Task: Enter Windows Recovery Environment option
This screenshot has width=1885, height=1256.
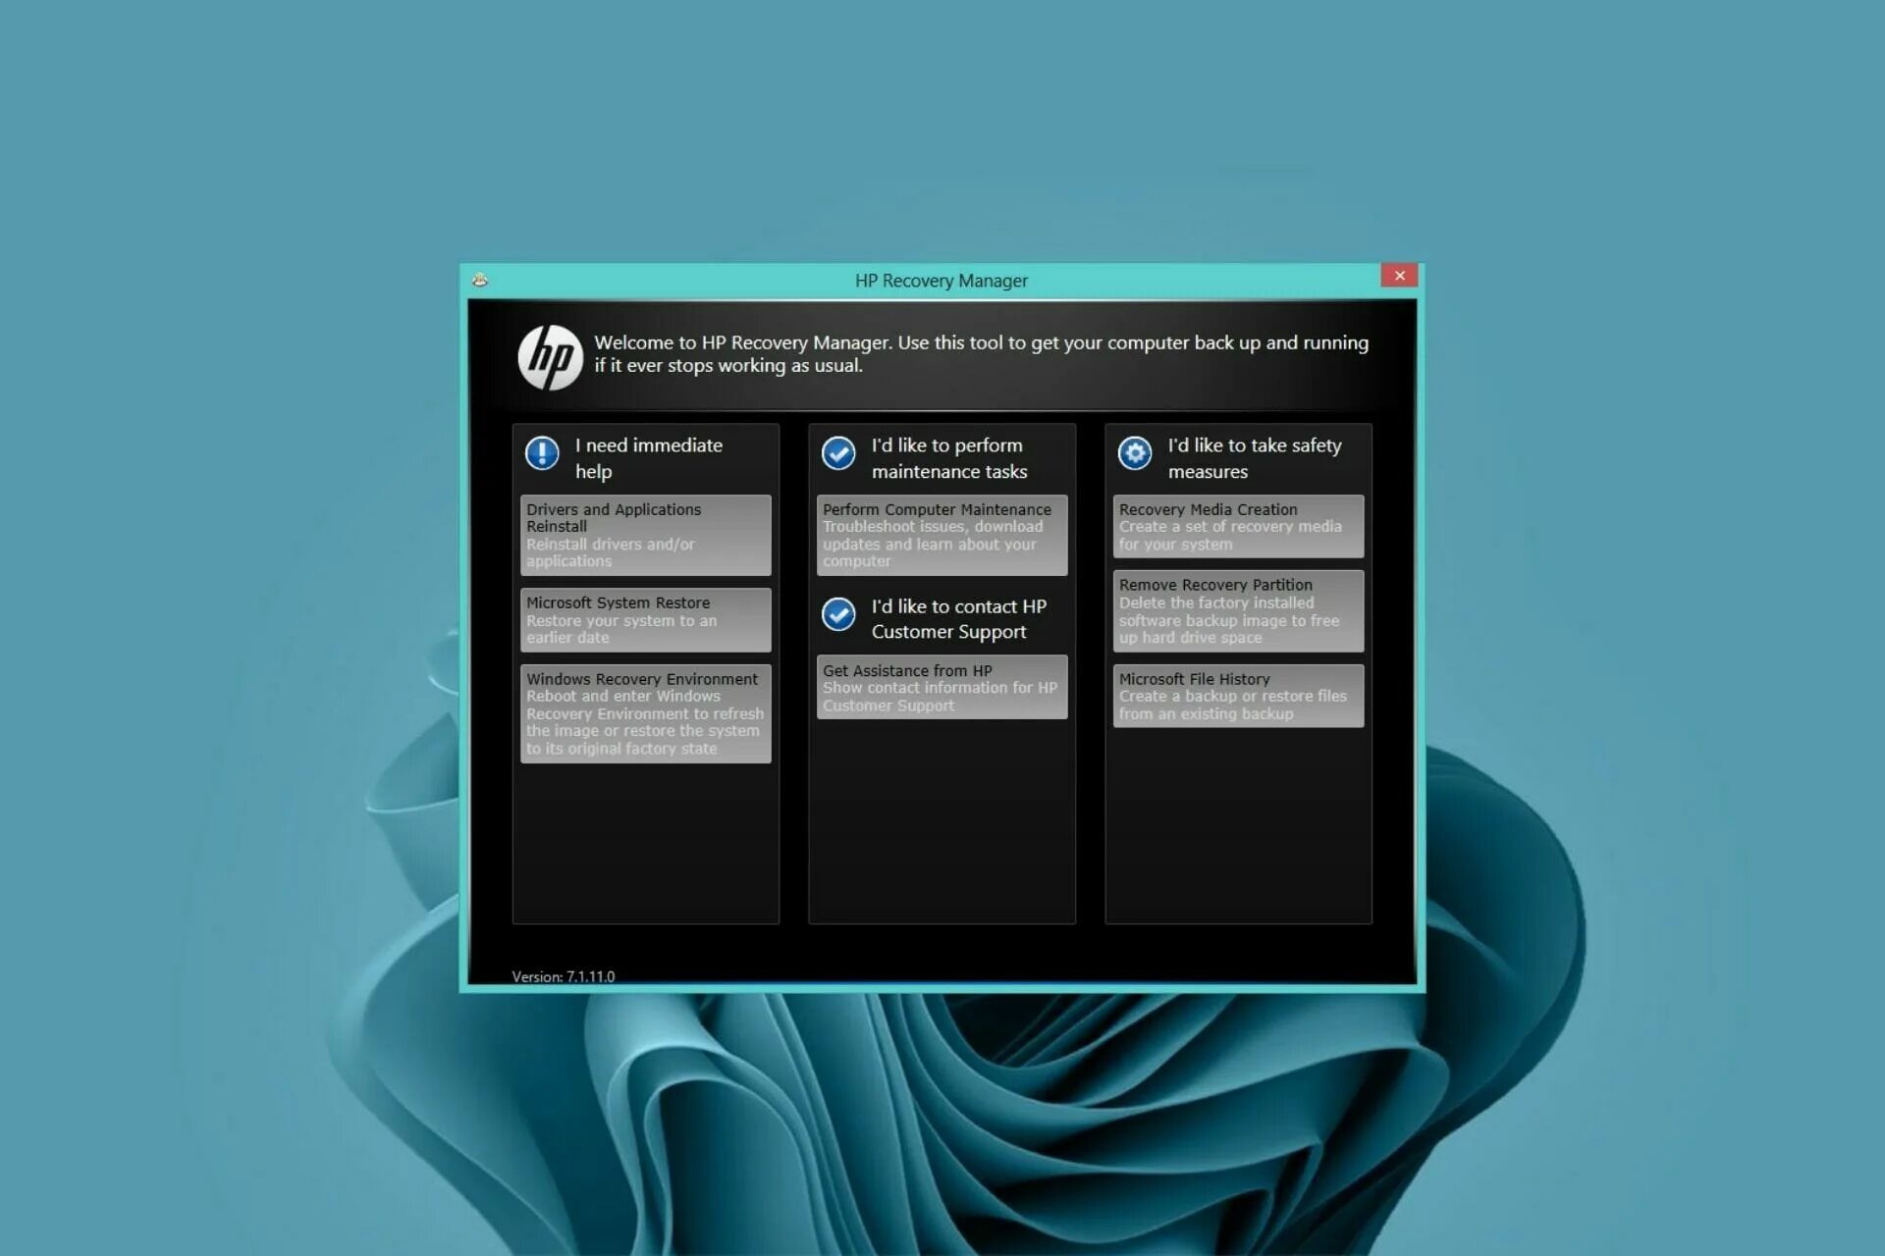Action: pos(645,713)
